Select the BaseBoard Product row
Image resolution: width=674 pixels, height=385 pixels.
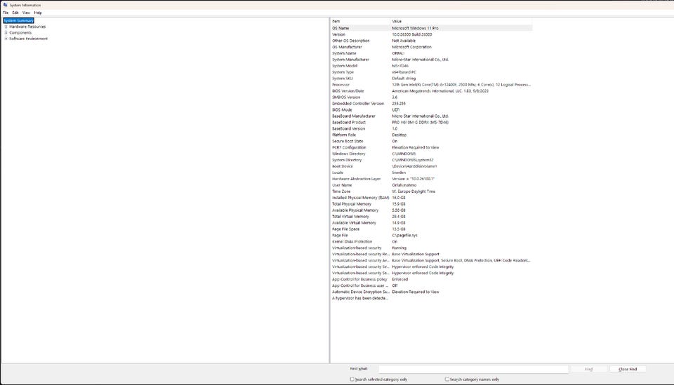[x=432, y=122]
